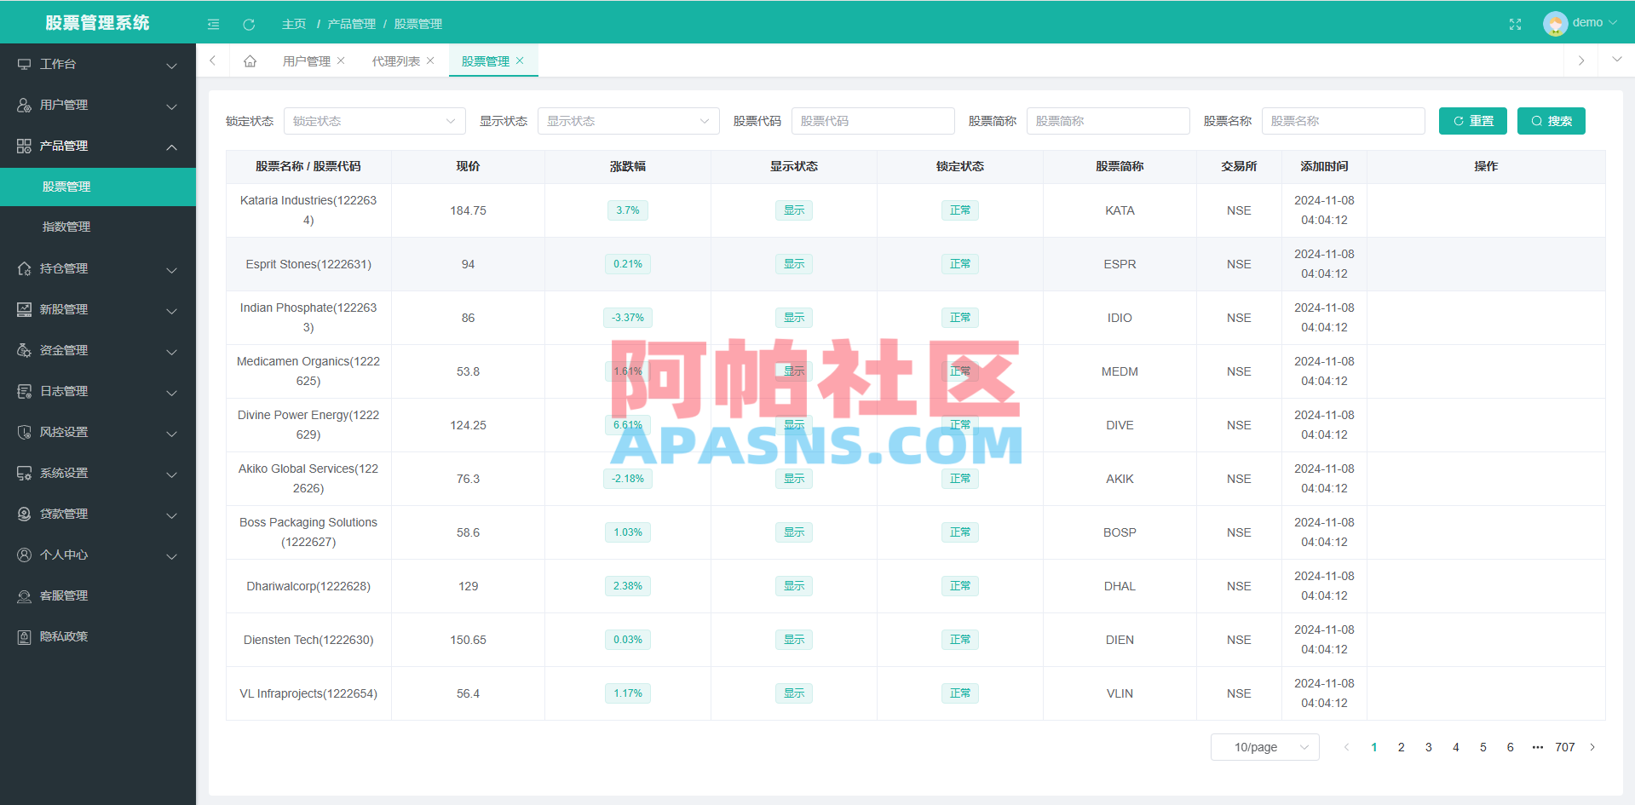This screenshot has height=805, width=1635.
Task: Switch to the 代理列表 tab
Action: [395, 60]
